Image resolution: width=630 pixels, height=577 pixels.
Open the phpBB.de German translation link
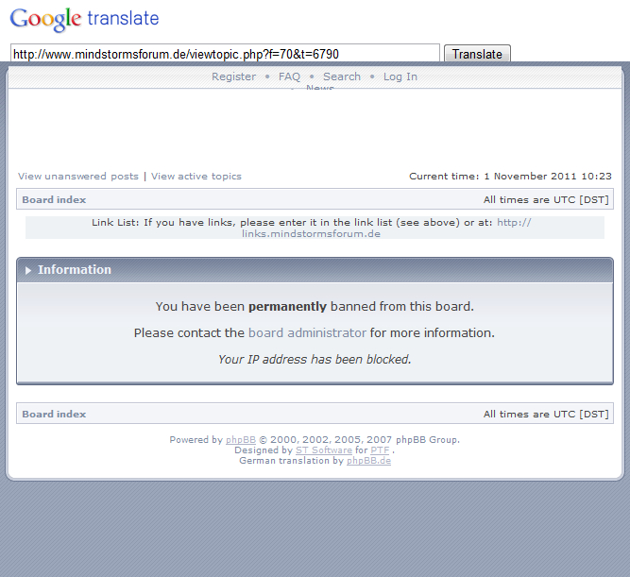368,461
